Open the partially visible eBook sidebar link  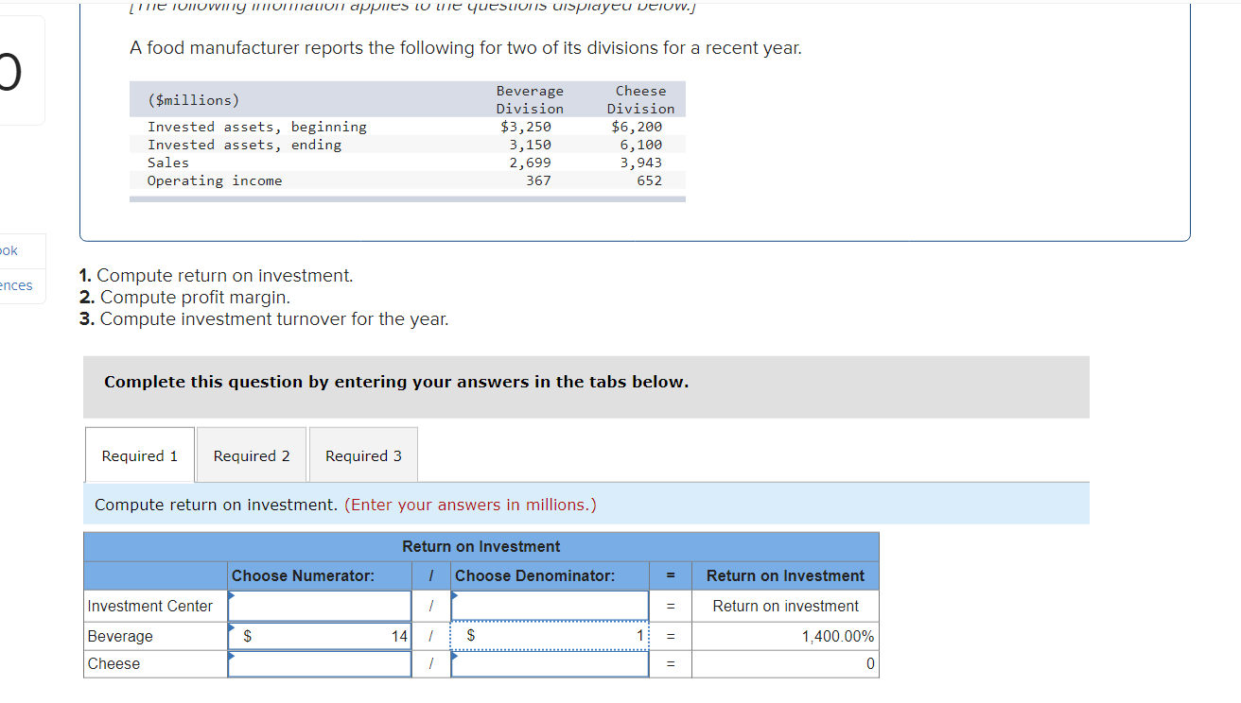click(x=9, y=250)
